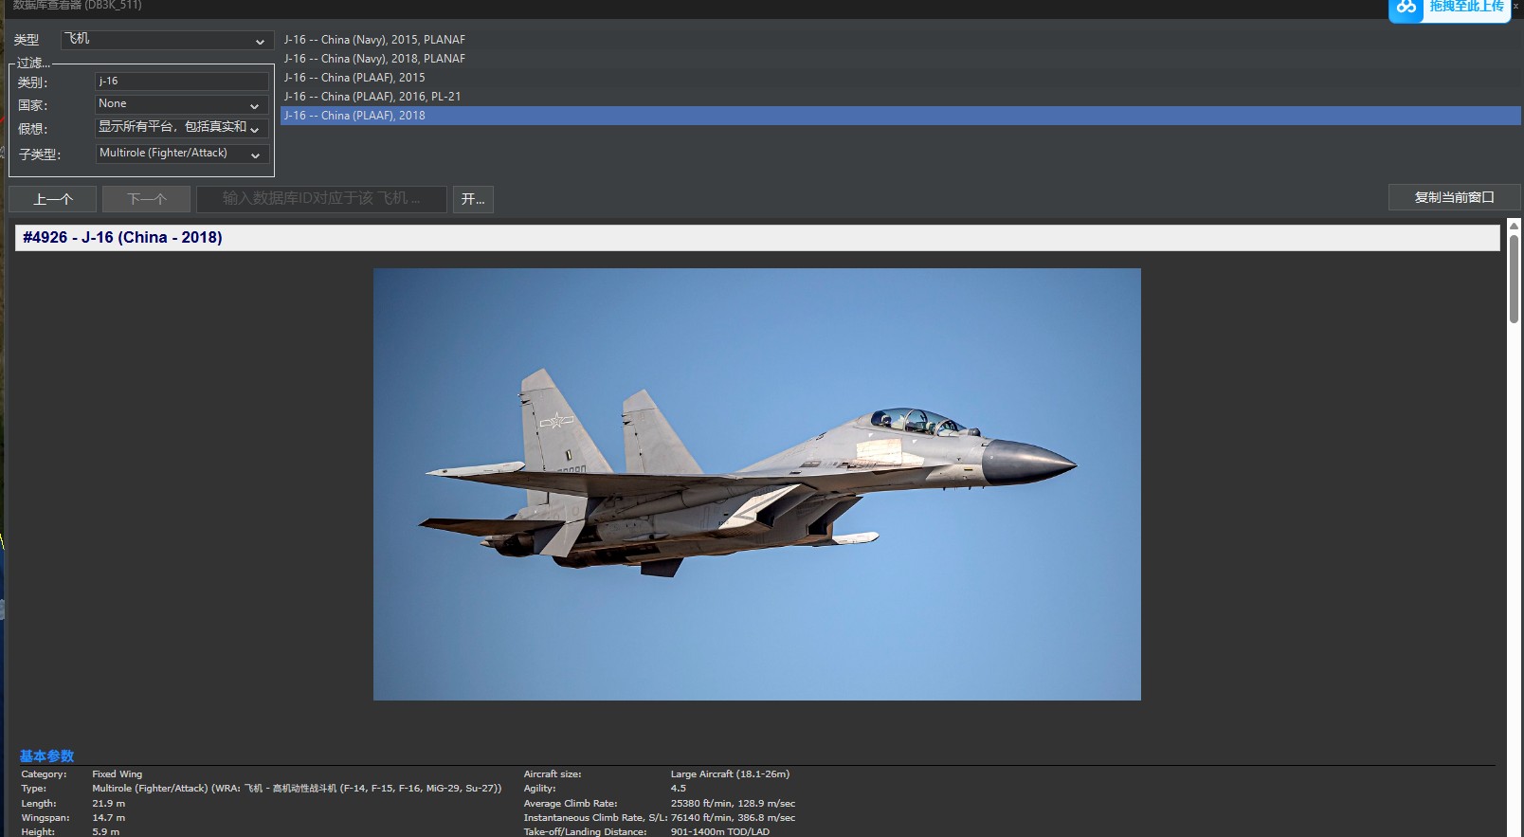The width and height of the screenshot is (1524, 837).
Task: Expand the 国家 (country) dropdown set to None
Action: tap(181, 104)
